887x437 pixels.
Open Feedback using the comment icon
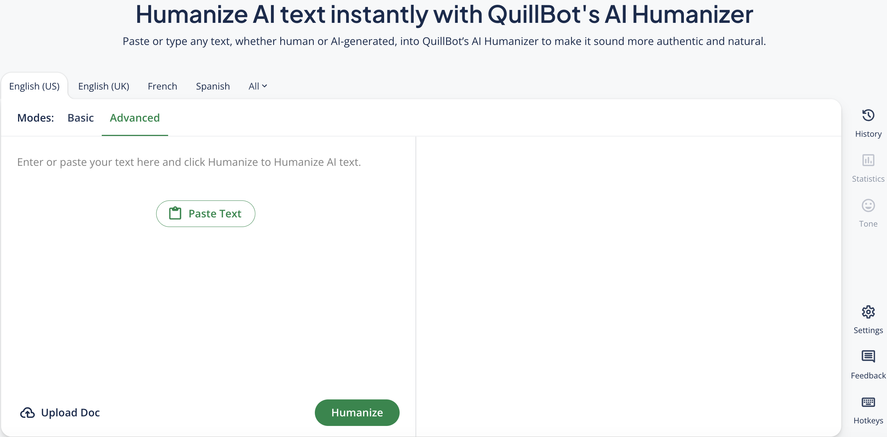pyautogui.click(x=868, y=356)
